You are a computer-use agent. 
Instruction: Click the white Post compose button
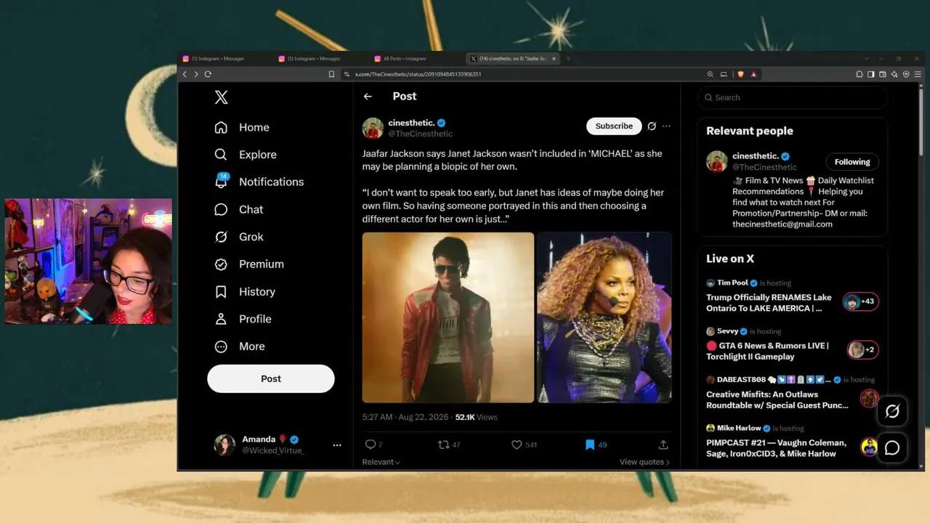[271, 378]
